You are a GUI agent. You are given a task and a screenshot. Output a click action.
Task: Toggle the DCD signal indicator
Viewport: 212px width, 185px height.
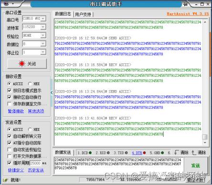tap(85, 153)
